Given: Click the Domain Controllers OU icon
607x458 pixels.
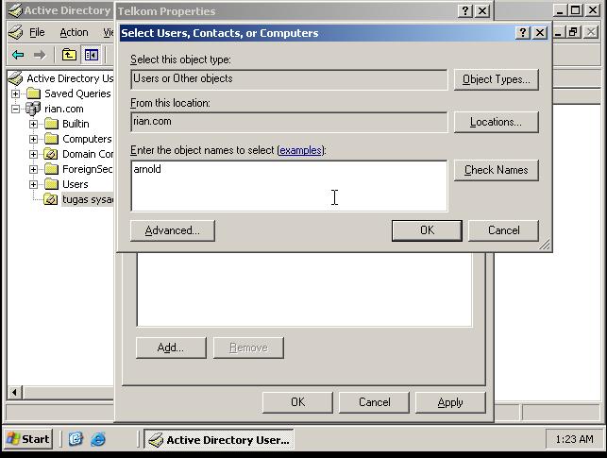Looking at the screenshot, I should click(x=51, y=154).
